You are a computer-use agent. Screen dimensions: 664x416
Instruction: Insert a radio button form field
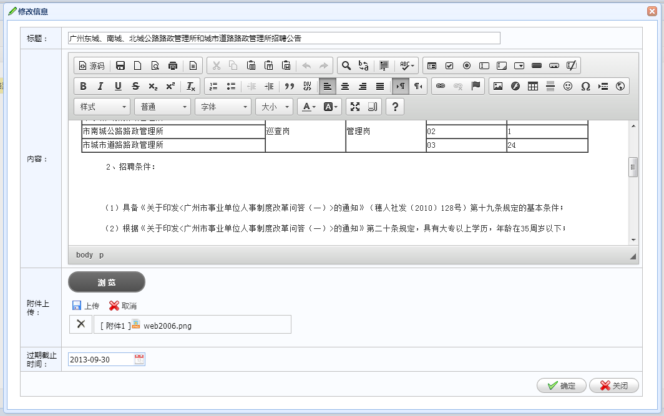click(x=467, y=65)
